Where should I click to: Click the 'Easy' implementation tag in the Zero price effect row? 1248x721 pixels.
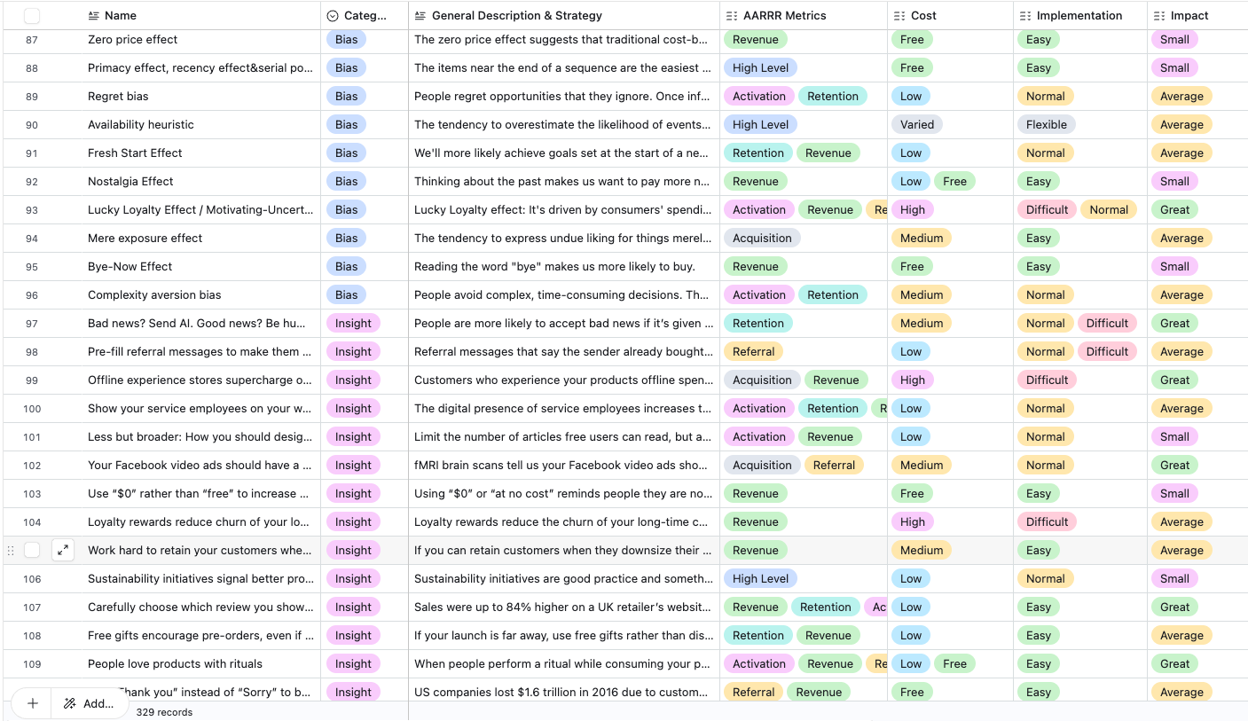tap(1038, 39)
